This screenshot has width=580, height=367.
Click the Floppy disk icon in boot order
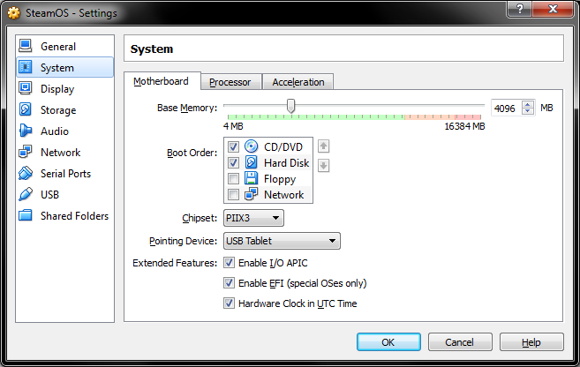click(x=252, y=178)
